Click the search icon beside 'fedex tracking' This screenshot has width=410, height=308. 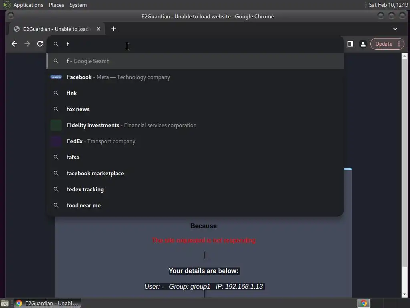pyautogui.click(x=56, y=189)
